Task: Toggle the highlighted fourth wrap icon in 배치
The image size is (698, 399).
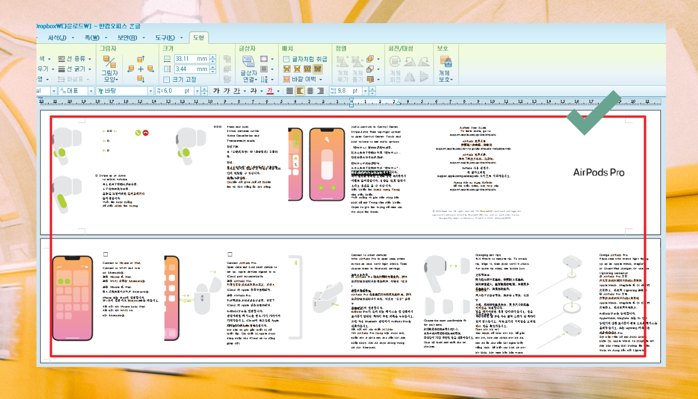Action: [x=318, y=69]
